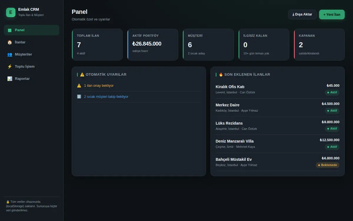Open the '1 ilan onay bekliyor' alert
The height and width of the screenshot is (221, 353).
click(139, 86)
